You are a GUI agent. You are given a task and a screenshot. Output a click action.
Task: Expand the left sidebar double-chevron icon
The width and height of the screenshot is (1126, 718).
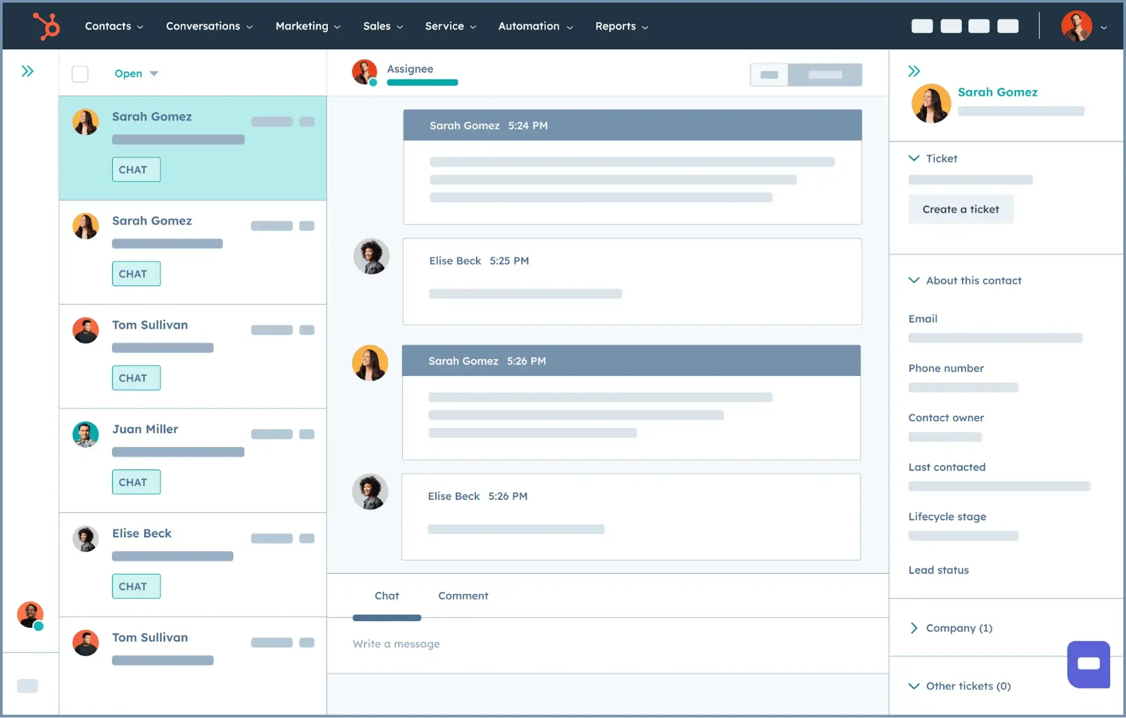coord(27,71)
